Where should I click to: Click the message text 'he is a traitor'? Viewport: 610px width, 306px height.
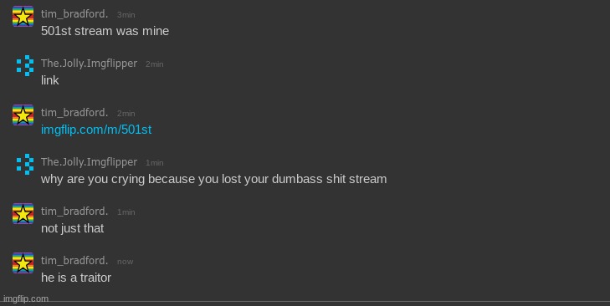[76, 278]
